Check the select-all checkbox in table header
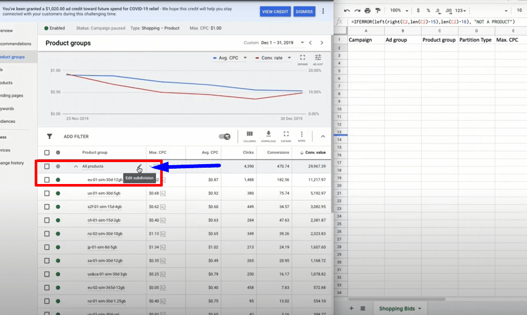527x315 pixels. (47, 152)
